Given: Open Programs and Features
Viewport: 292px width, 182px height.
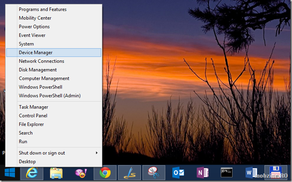Looking at the screenshot, I should click(x=42, y=9).
